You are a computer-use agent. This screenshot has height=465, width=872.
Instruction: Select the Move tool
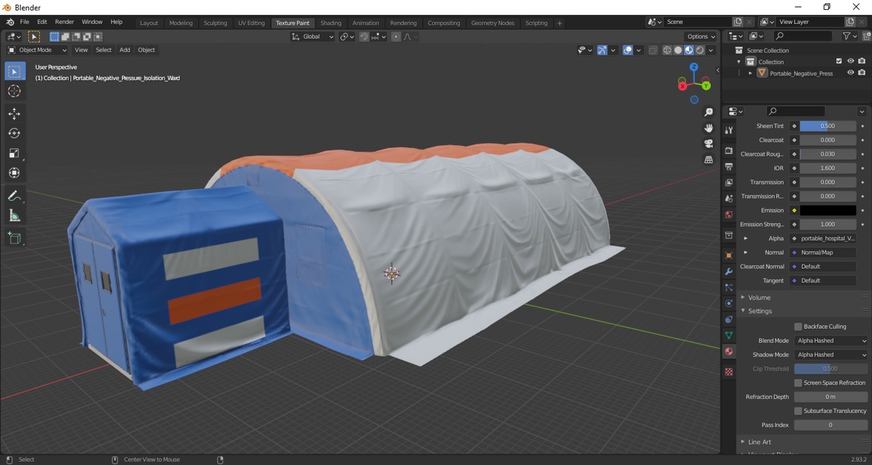coord(15,114)
